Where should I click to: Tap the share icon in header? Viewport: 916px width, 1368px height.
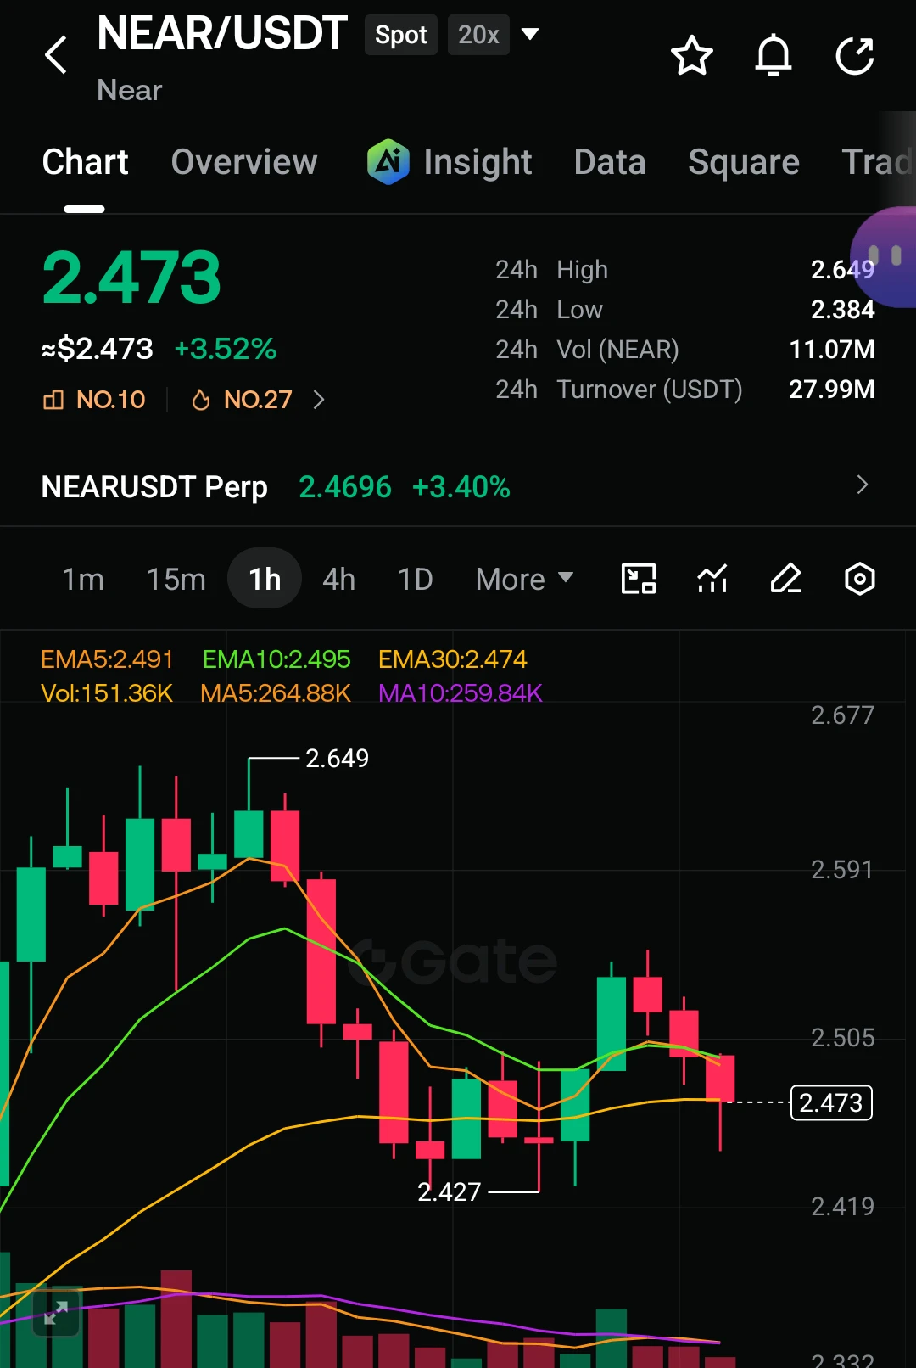tap(854, 55)
